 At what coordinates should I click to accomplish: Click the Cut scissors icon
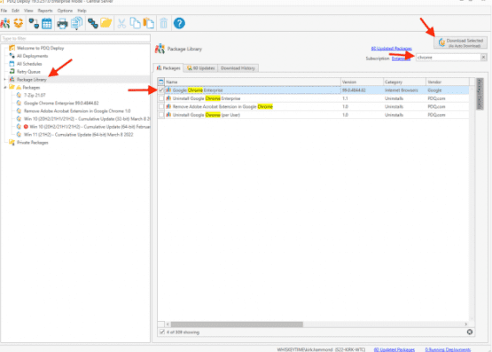coord(121,23)
